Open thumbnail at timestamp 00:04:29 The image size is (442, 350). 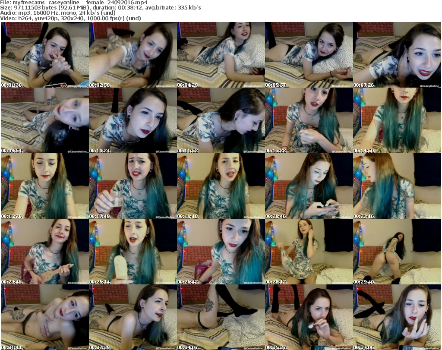tap(221, 55)
